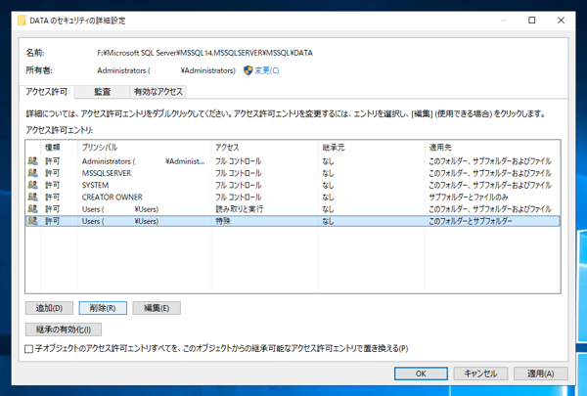Click the user icon in the 読み取りと実行 Users row
The image size is (587, 396).
(x=33, y=209)
